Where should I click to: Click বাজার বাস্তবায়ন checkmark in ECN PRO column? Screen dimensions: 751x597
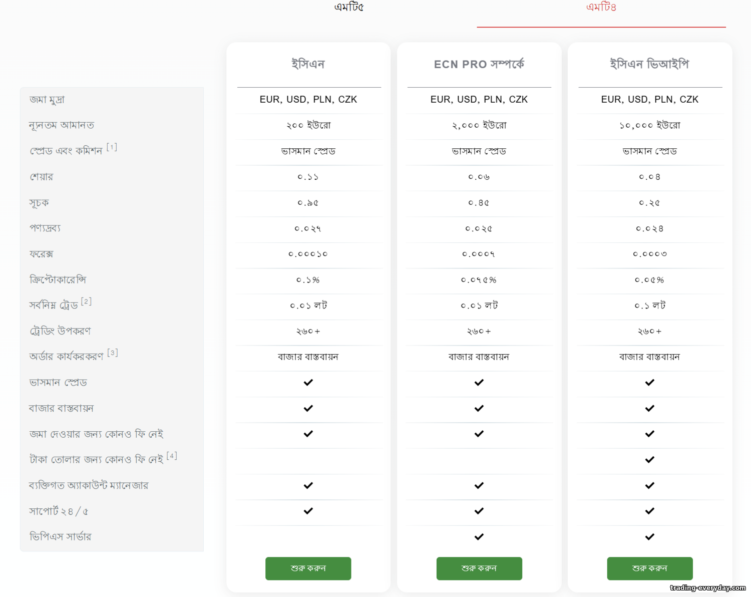(x=479, y=408)
